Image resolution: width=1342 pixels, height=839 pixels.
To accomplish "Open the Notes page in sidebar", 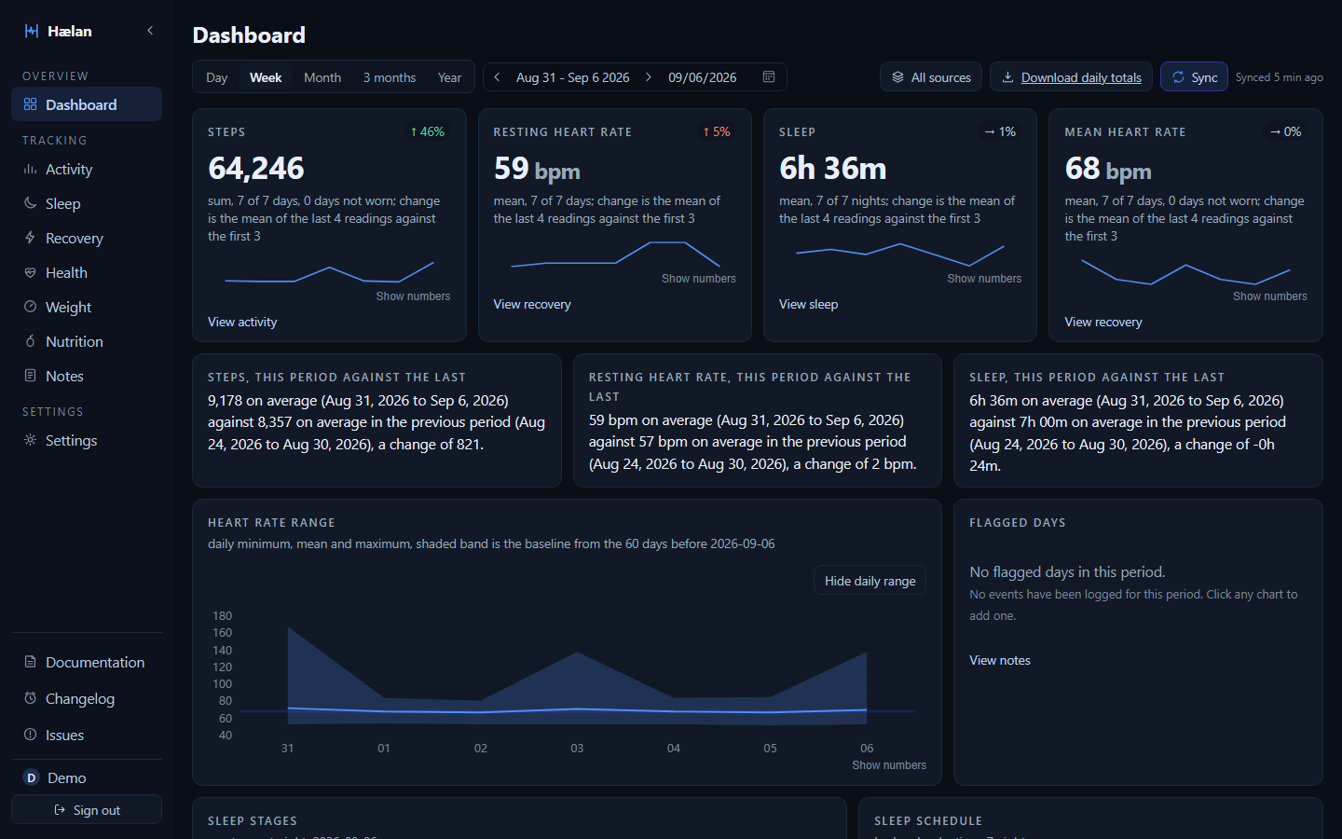I will [87, 376].
